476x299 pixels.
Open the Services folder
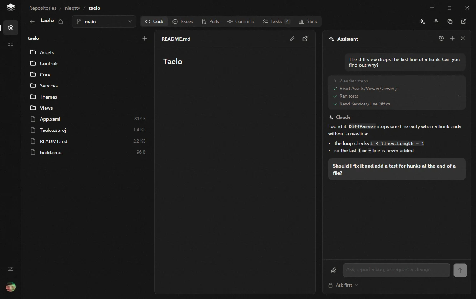88,85
